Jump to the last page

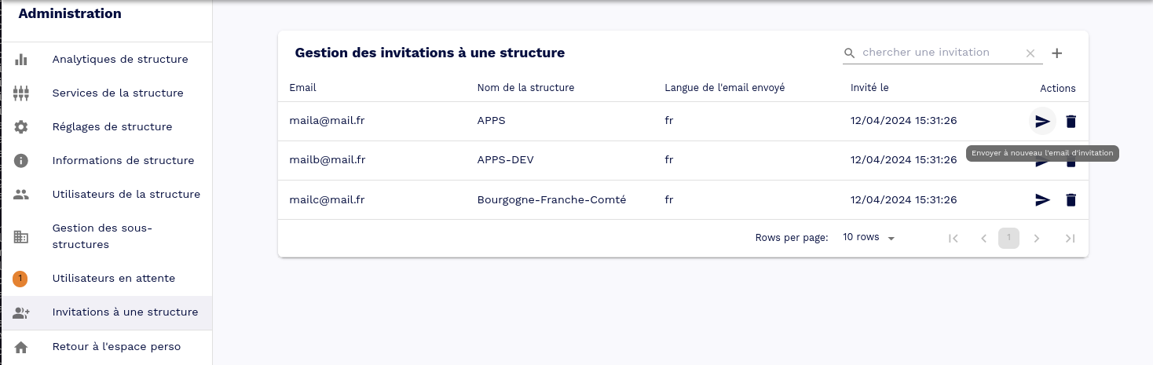coord(1070,239)
